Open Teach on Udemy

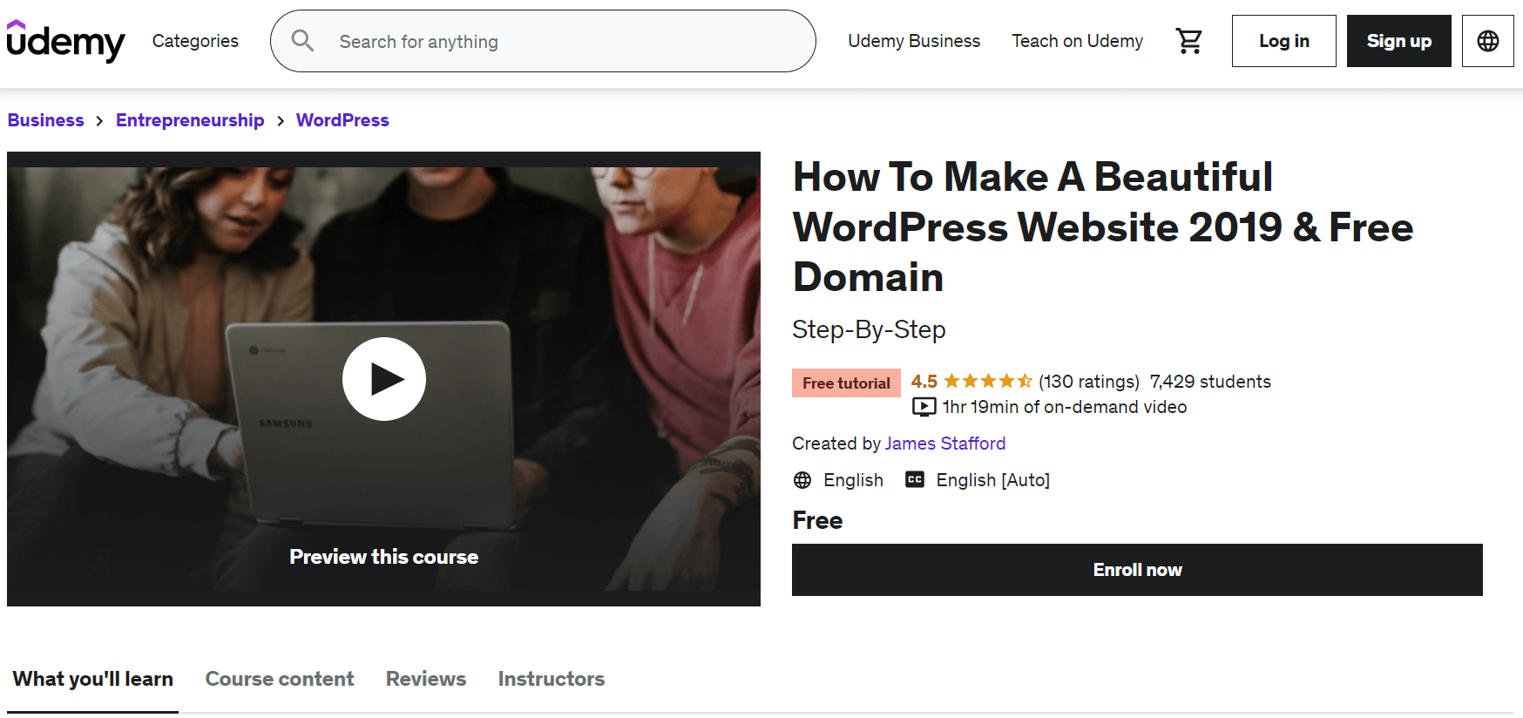(1077, 41)
